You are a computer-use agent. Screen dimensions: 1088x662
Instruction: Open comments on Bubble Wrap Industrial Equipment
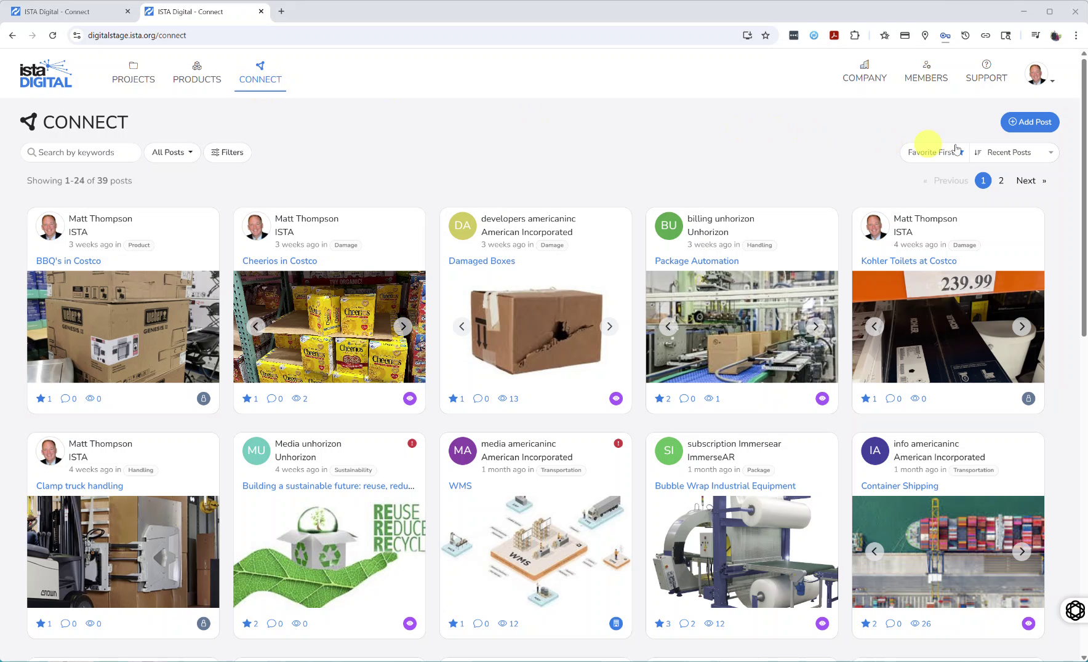(684, 624)
